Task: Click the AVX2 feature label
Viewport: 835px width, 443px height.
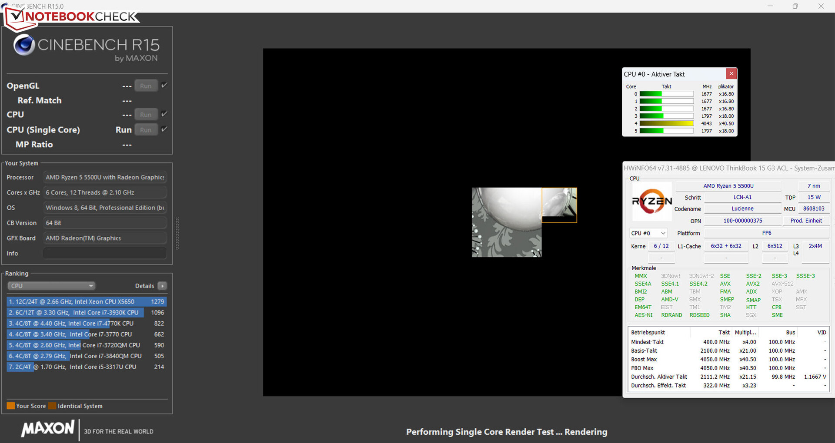Action: (x=753, y=284)
